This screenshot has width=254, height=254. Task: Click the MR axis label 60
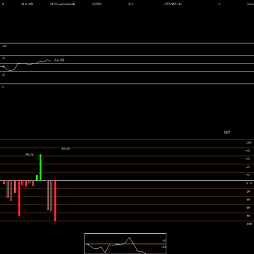click(247, 159)
